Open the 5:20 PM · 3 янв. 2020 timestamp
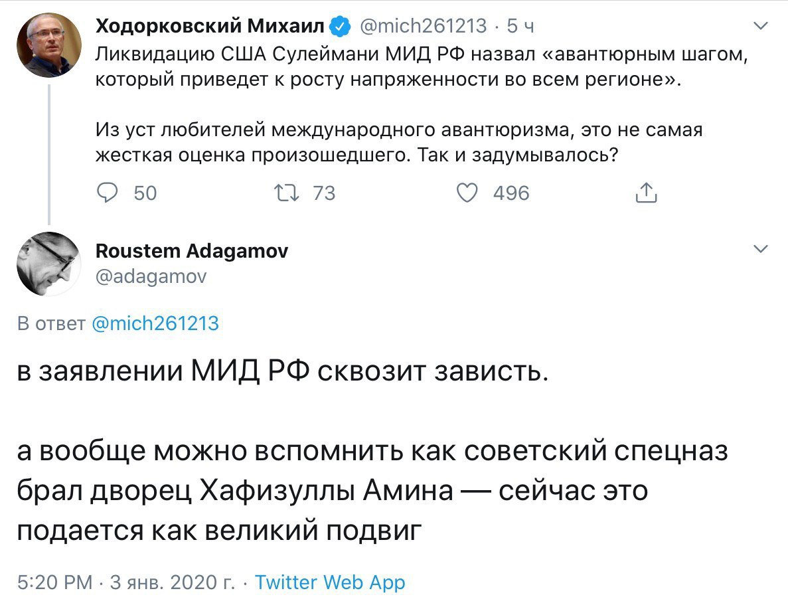Screen dimensions: 788x613 125,582
